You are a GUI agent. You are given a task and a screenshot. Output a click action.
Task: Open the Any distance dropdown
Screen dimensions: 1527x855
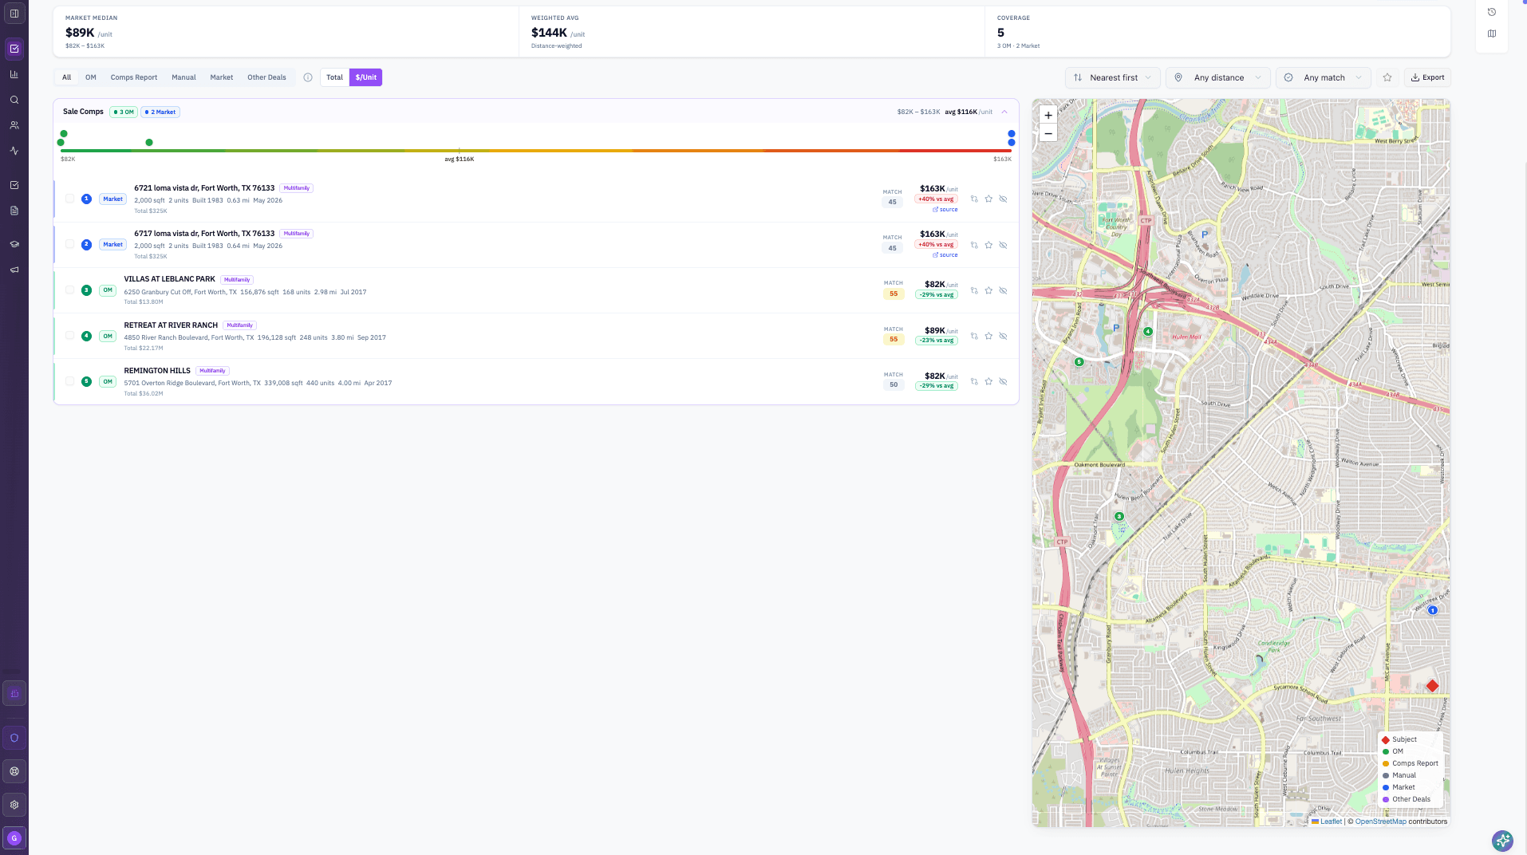[1217, 77]
